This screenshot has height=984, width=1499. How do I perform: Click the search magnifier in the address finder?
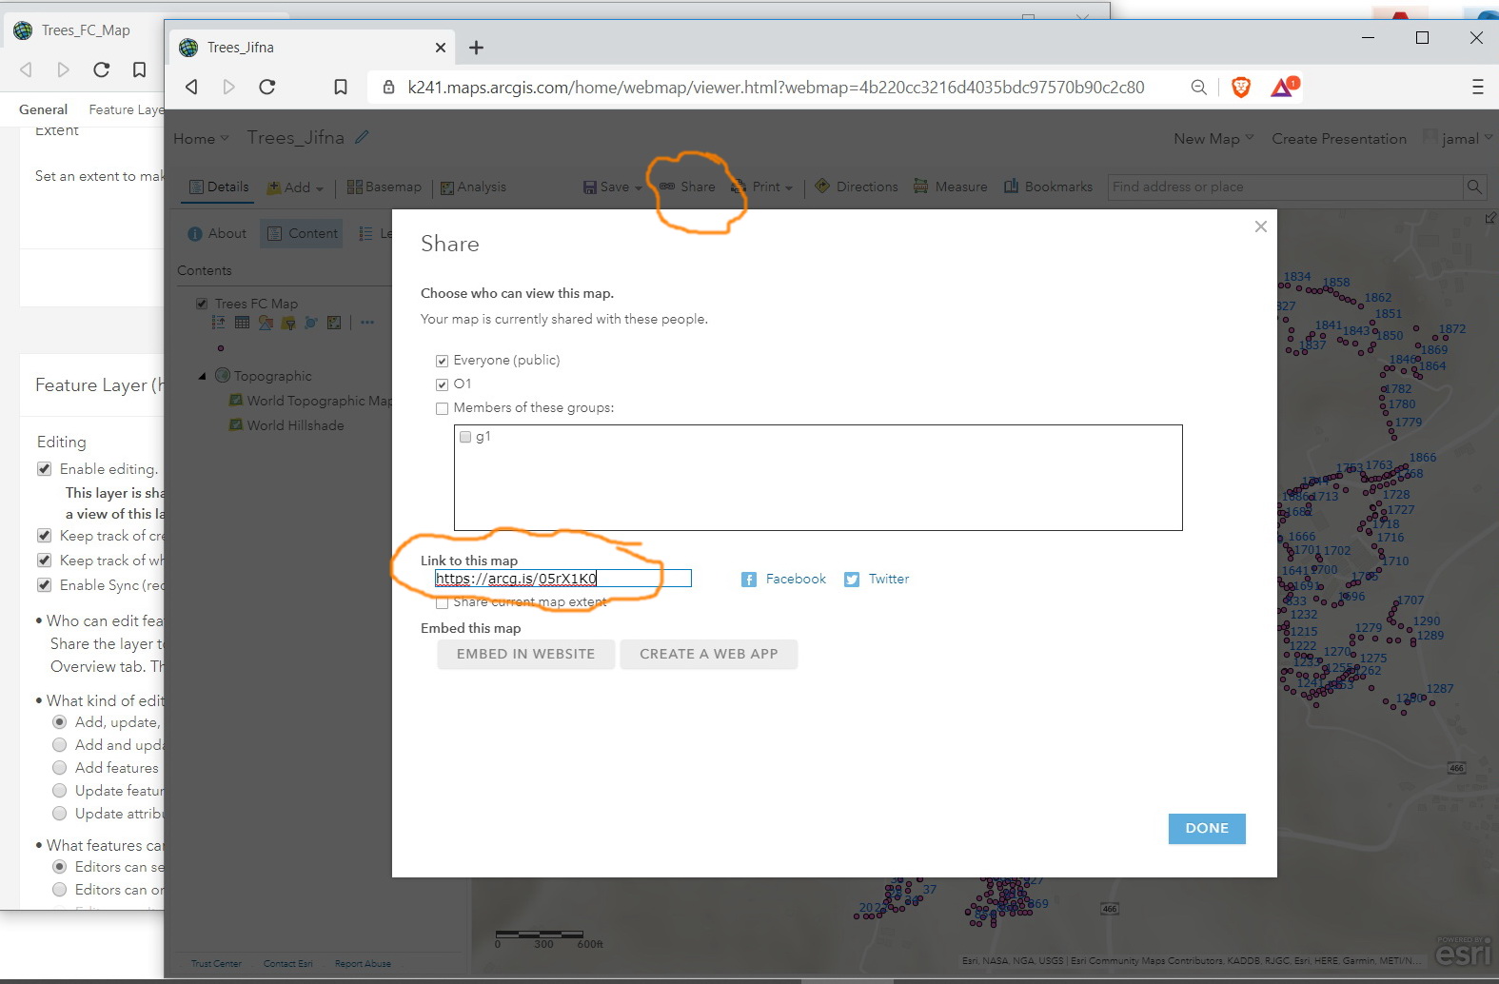pos(1474,187)
